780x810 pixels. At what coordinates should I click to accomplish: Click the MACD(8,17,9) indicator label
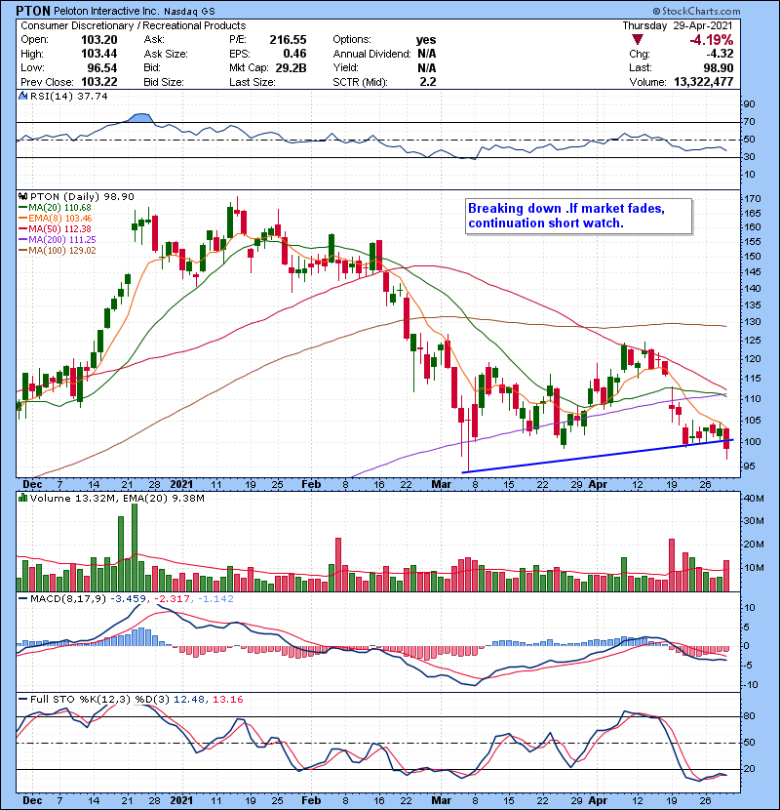tap(68, 599)
